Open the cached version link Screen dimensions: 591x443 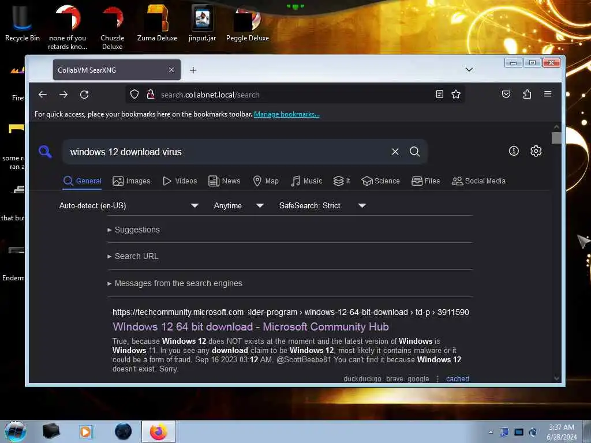tap(457, 378)
